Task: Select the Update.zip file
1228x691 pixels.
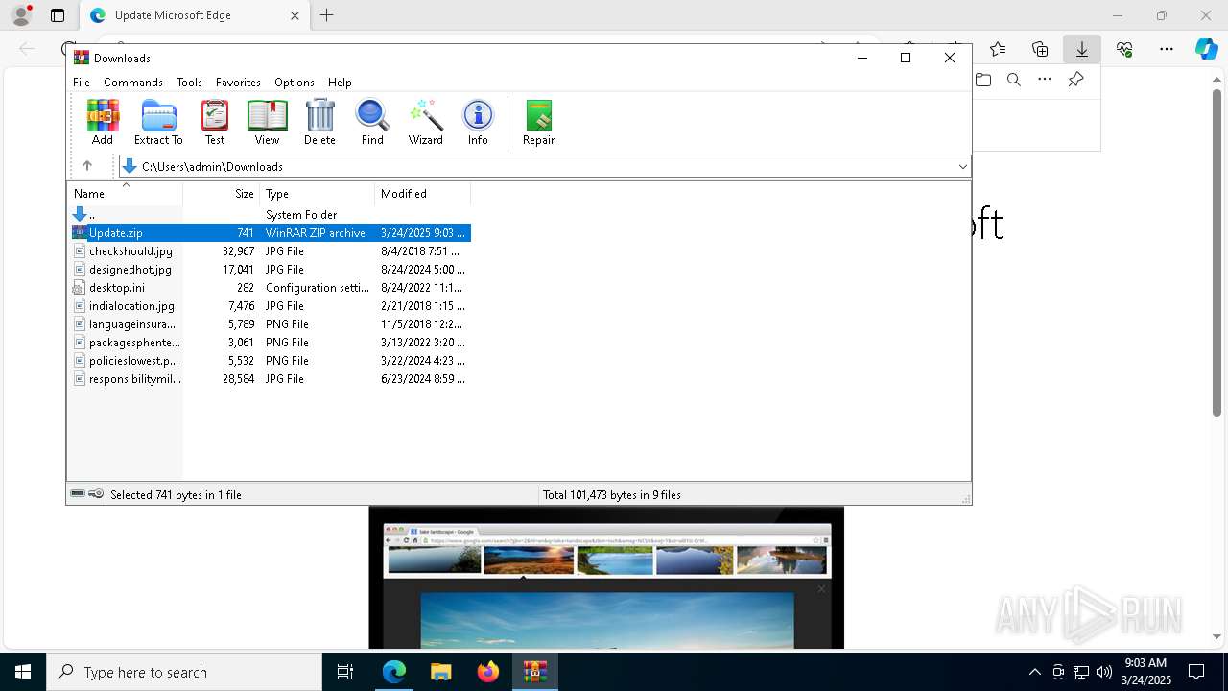Action: (x=270, y=233)
